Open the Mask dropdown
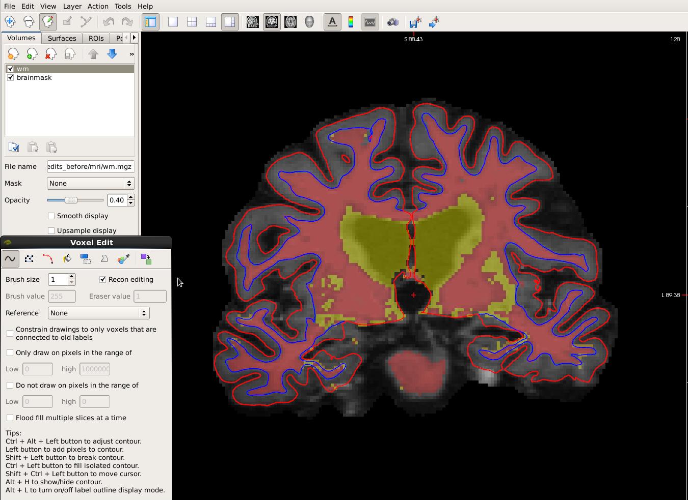This screenshot has width=688, height=500. (x=91, y=183)
